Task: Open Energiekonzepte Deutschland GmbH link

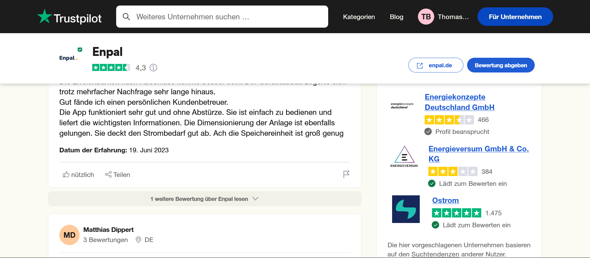Action: coord(459,102)
